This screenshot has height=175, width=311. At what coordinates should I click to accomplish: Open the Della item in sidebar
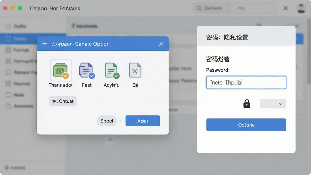(20, 26)
